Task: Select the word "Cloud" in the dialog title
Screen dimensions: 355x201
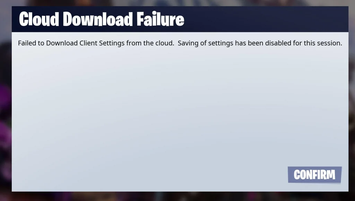Action: click(x=39, y=19)
